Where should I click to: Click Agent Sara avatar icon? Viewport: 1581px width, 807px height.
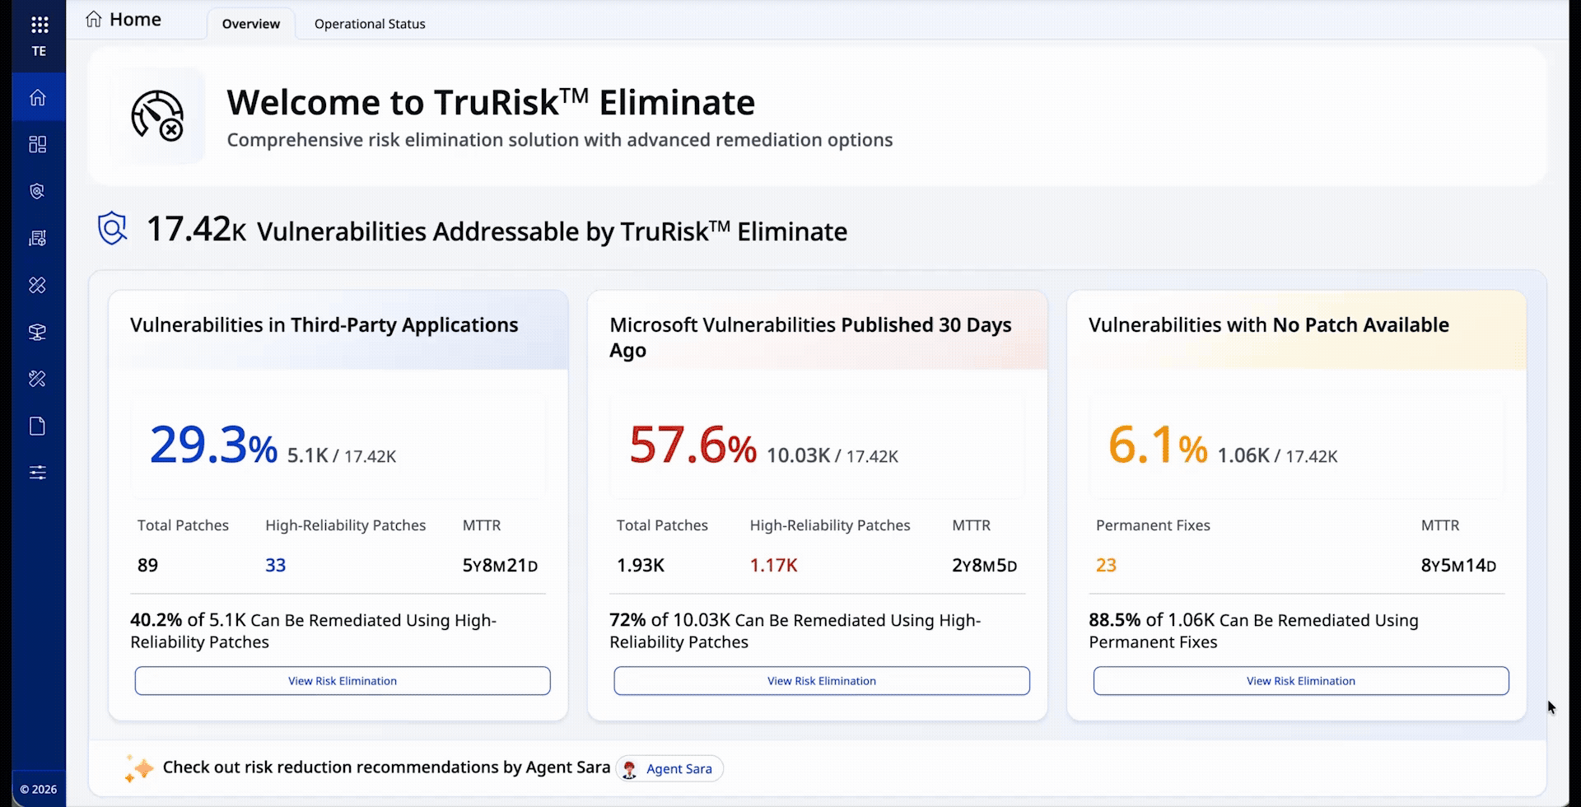[x=629, y=769]
